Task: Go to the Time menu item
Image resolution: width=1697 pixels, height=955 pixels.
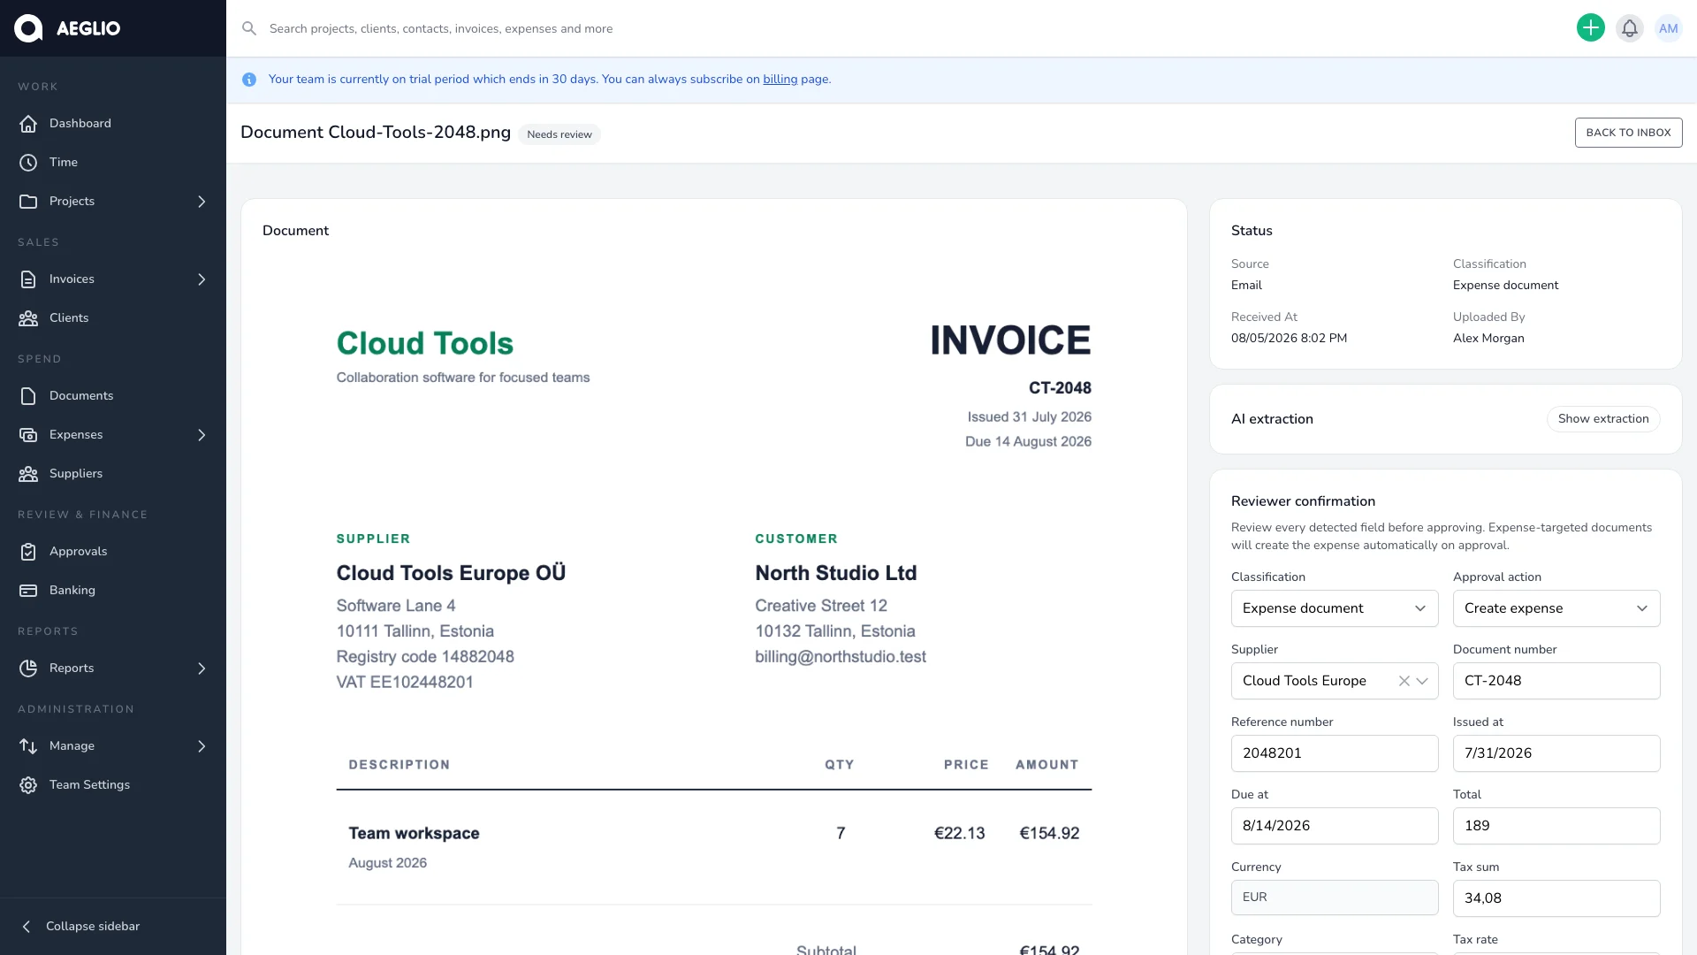Action: 113,163
